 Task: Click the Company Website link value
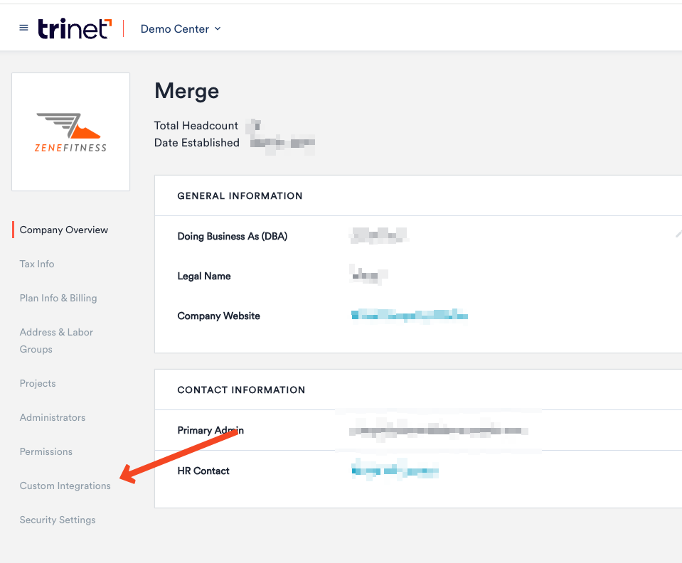[410, 316]
